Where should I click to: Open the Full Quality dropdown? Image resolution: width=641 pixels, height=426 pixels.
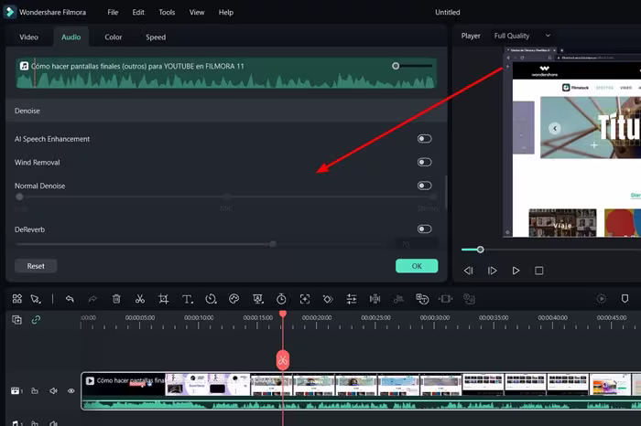[523, 36]
